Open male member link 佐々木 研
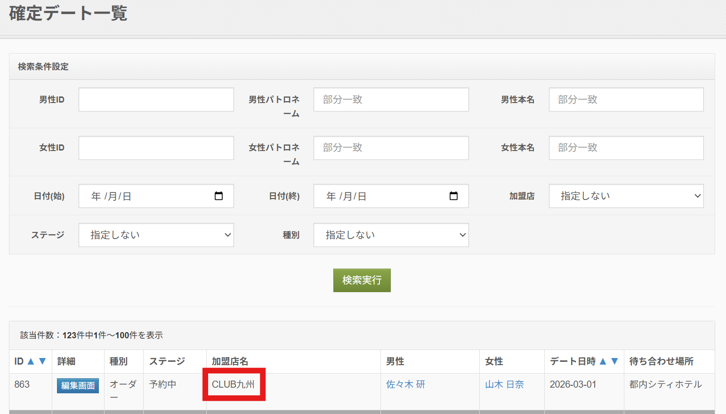 pyautogui.click(x=405, y=384)
